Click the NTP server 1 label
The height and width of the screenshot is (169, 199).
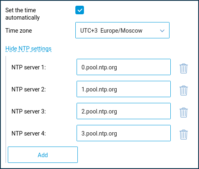[29, 67]
